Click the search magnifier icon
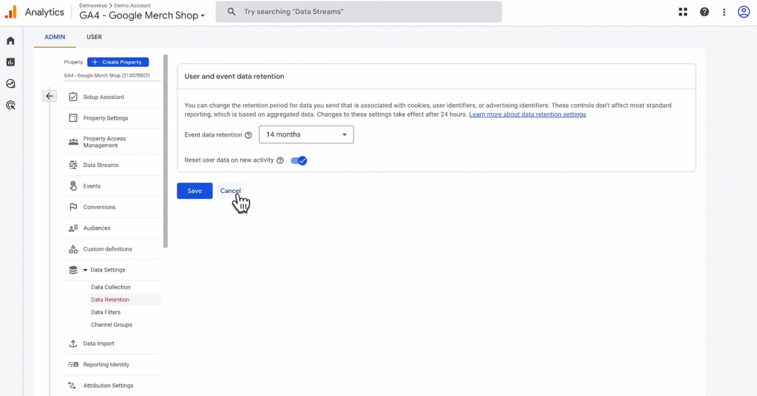 231,12
